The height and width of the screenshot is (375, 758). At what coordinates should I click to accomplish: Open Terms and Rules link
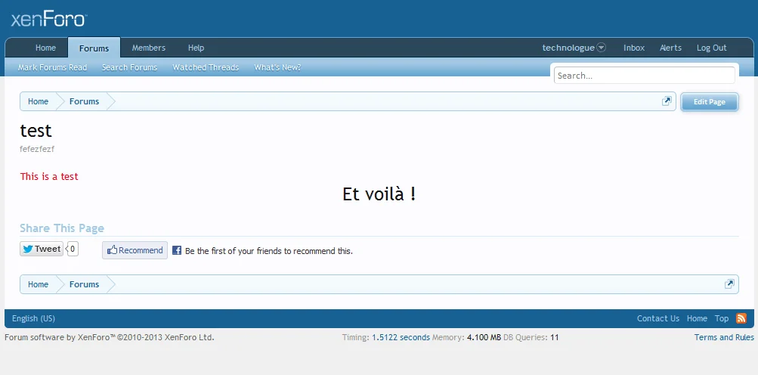tap(724, 337)
